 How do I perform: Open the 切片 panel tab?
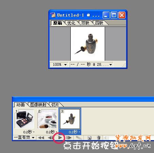[55, 105]
